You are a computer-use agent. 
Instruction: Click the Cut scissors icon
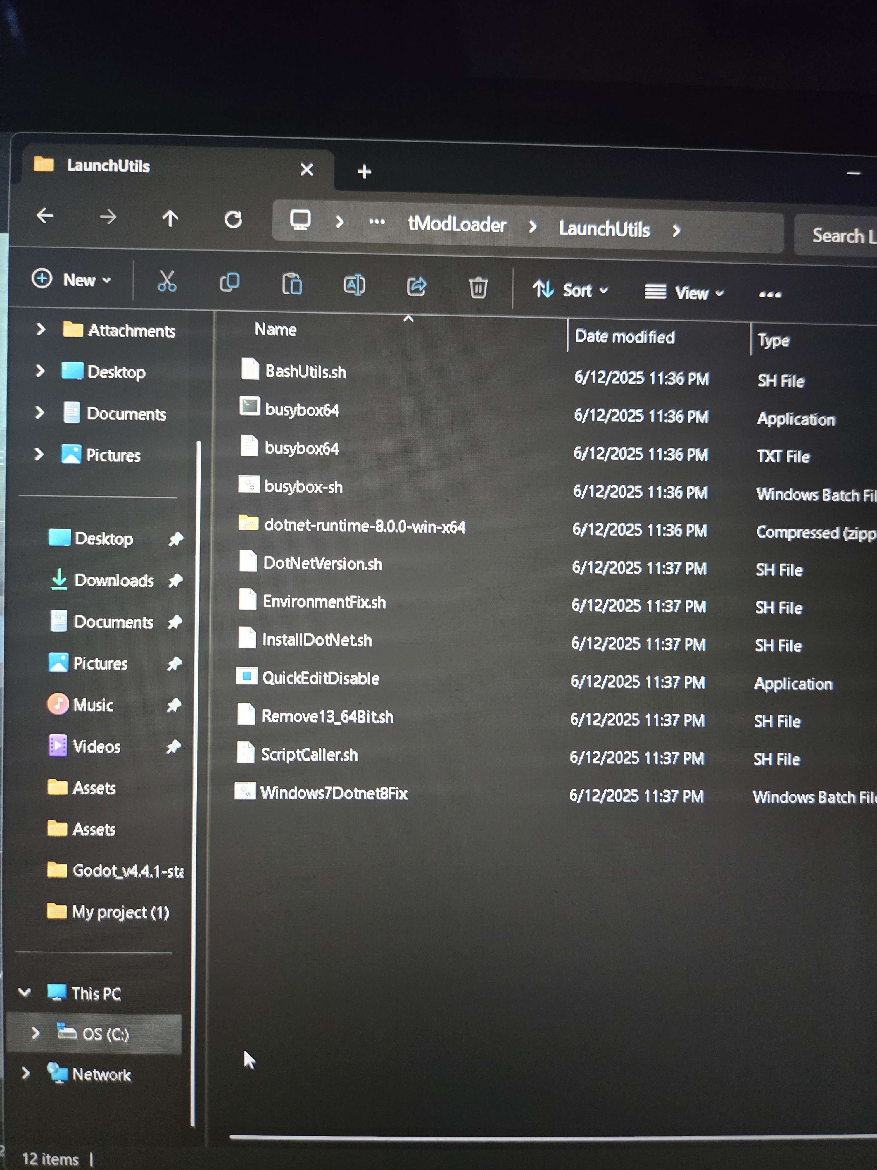coord(167,281)
